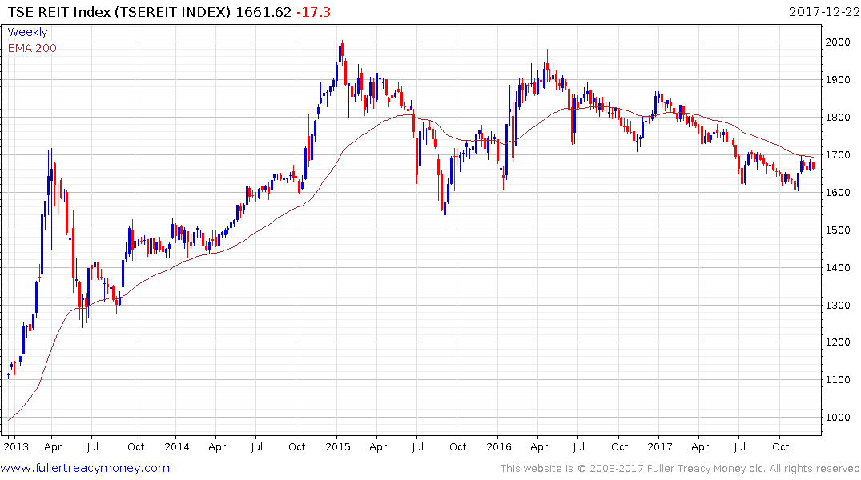Image resolution: width=861 pixels, height=480 pixels.
Task: Click the 2013 time axis label
Action: [x=16, y=446]
